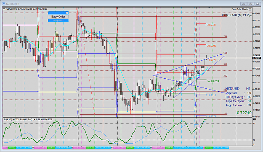Maximize the NZDUSD,H1 chart window
The width and height of the screenshot is (263, 152).
click(x=251, y=4)
